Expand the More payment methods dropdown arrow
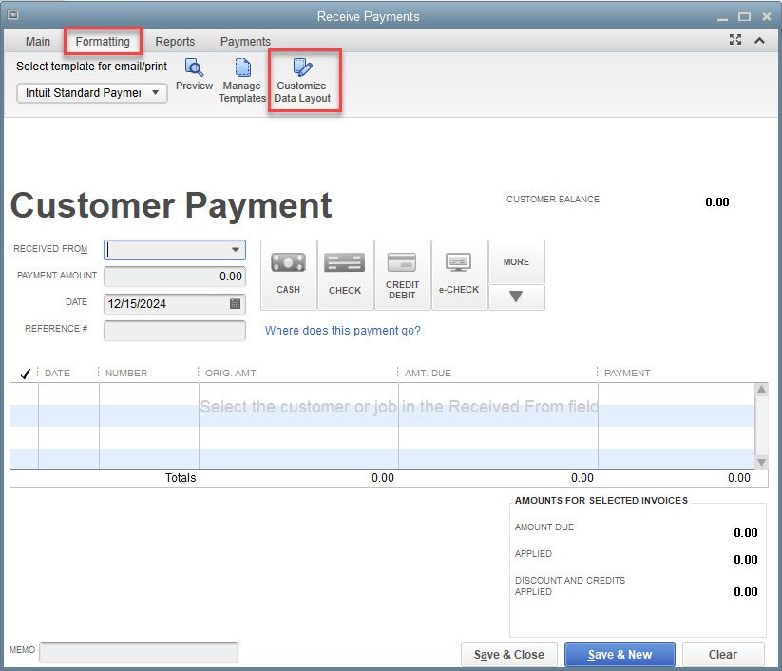Screen dimensions: 782x671 516,297
